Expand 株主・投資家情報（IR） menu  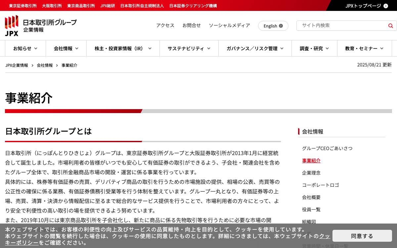point(123,48)
